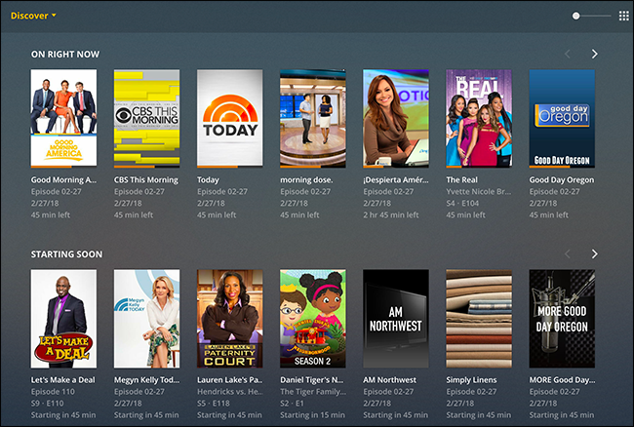Image resolution: width=634 pixels, height=427 pixels.
Task: Click 'S9 · E110' episode text
Action: 48,404
